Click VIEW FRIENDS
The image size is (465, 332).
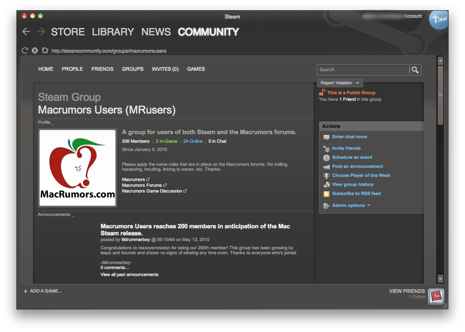click(x=407, y=291)
